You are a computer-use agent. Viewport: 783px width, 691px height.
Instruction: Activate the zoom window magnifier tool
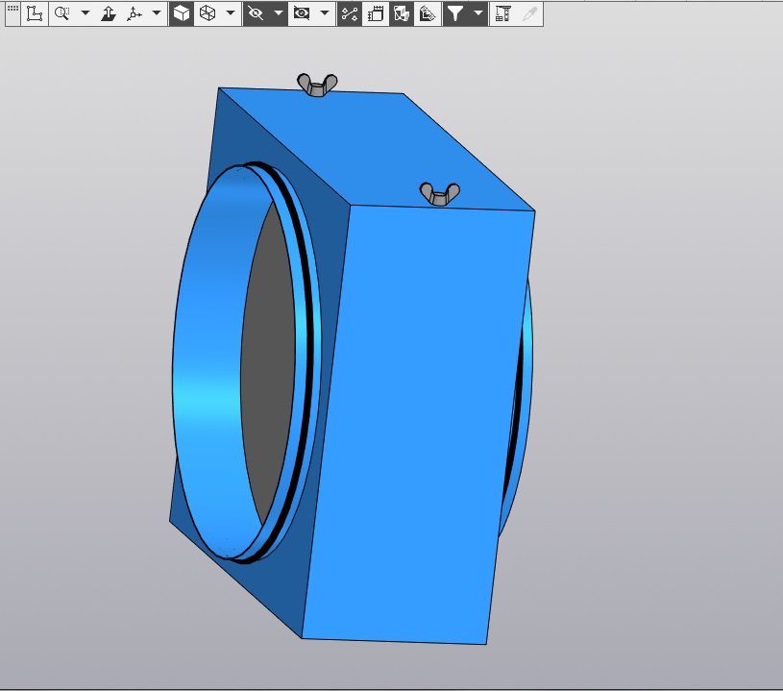pyautogui.click(x=61, y=13)
